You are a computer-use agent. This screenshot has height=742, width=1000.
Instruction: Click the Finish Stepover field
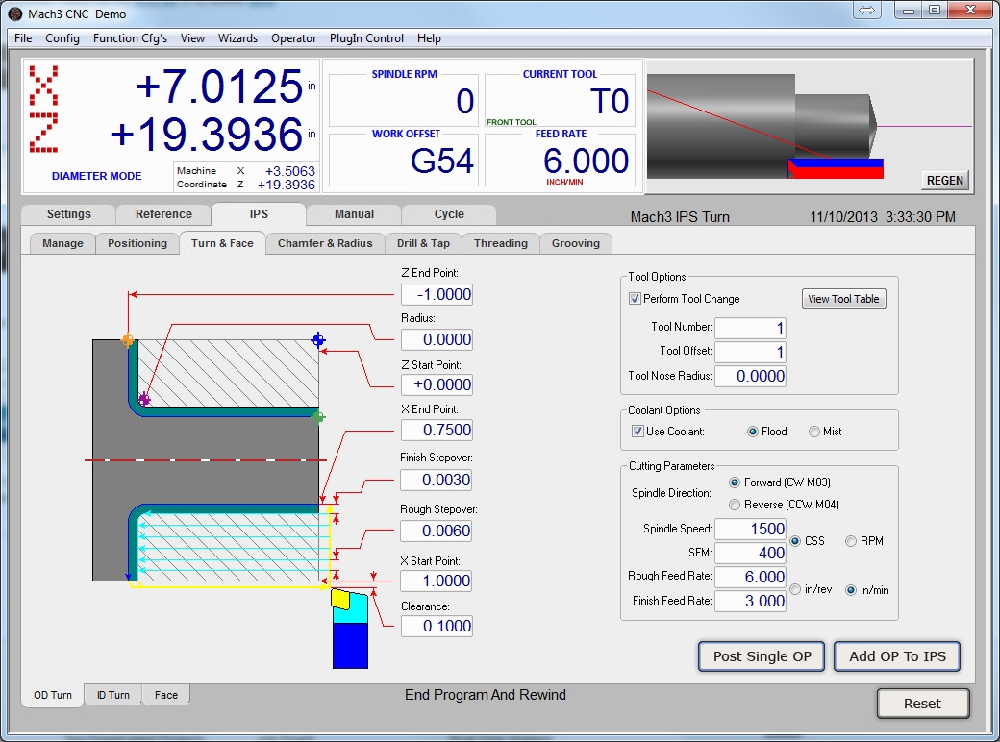click(437, 480)
